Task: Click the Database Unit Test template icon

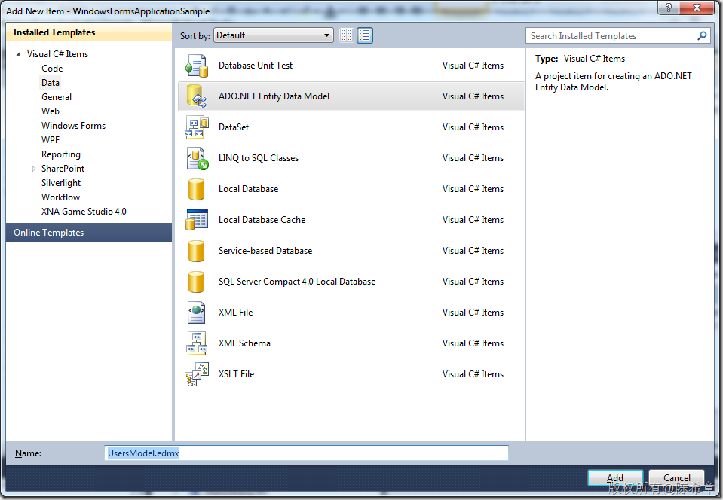Action: tap(197, 66)
